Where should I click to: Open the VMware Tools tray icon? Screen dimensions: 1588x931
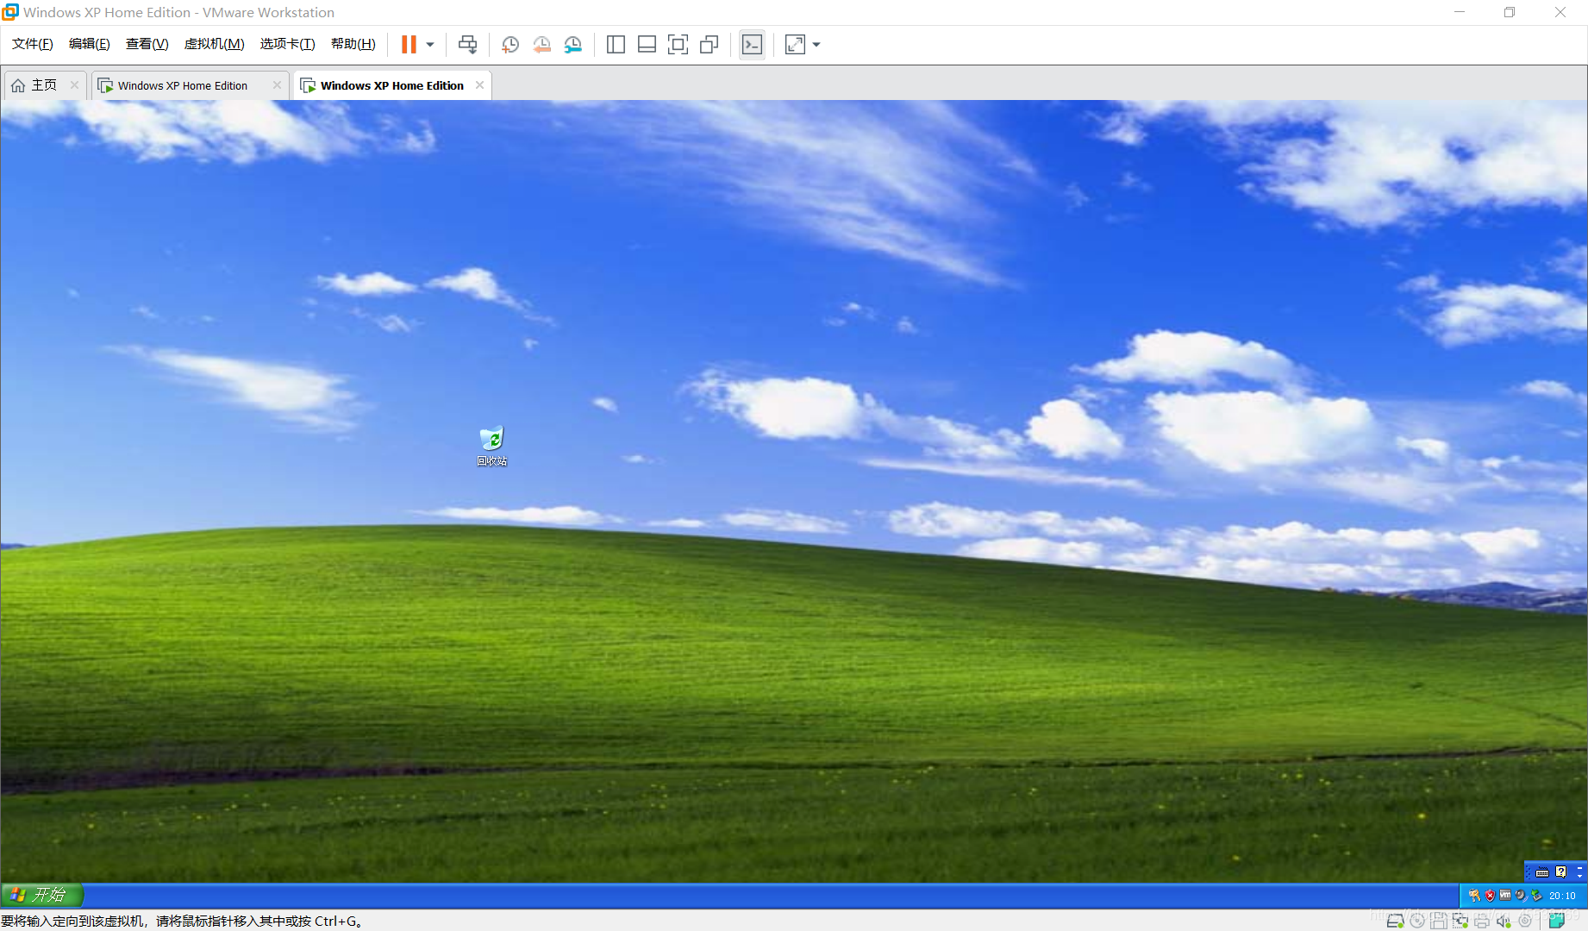click(x=1505, y=895)
